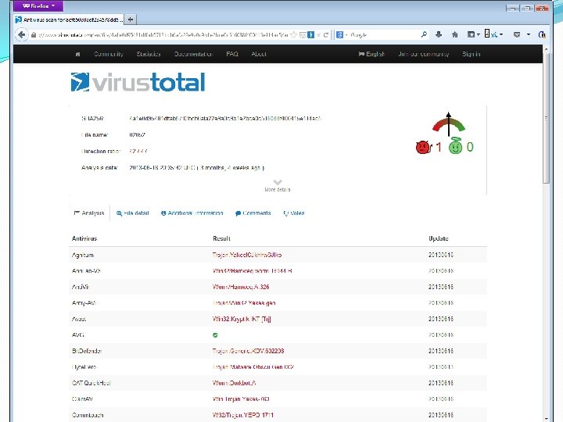This screenshot has height=422, width=563.
Task: Reload the current page
Action: tap(325, 35)
